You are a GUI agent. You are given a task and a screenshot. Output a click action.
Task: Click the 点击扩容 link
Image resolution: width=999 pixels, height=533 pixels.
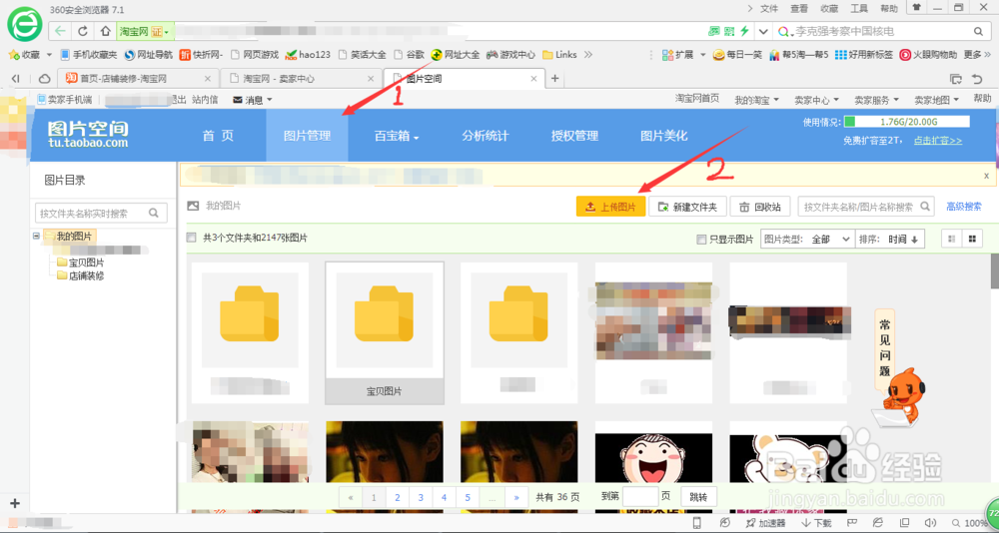click(938, 140)
